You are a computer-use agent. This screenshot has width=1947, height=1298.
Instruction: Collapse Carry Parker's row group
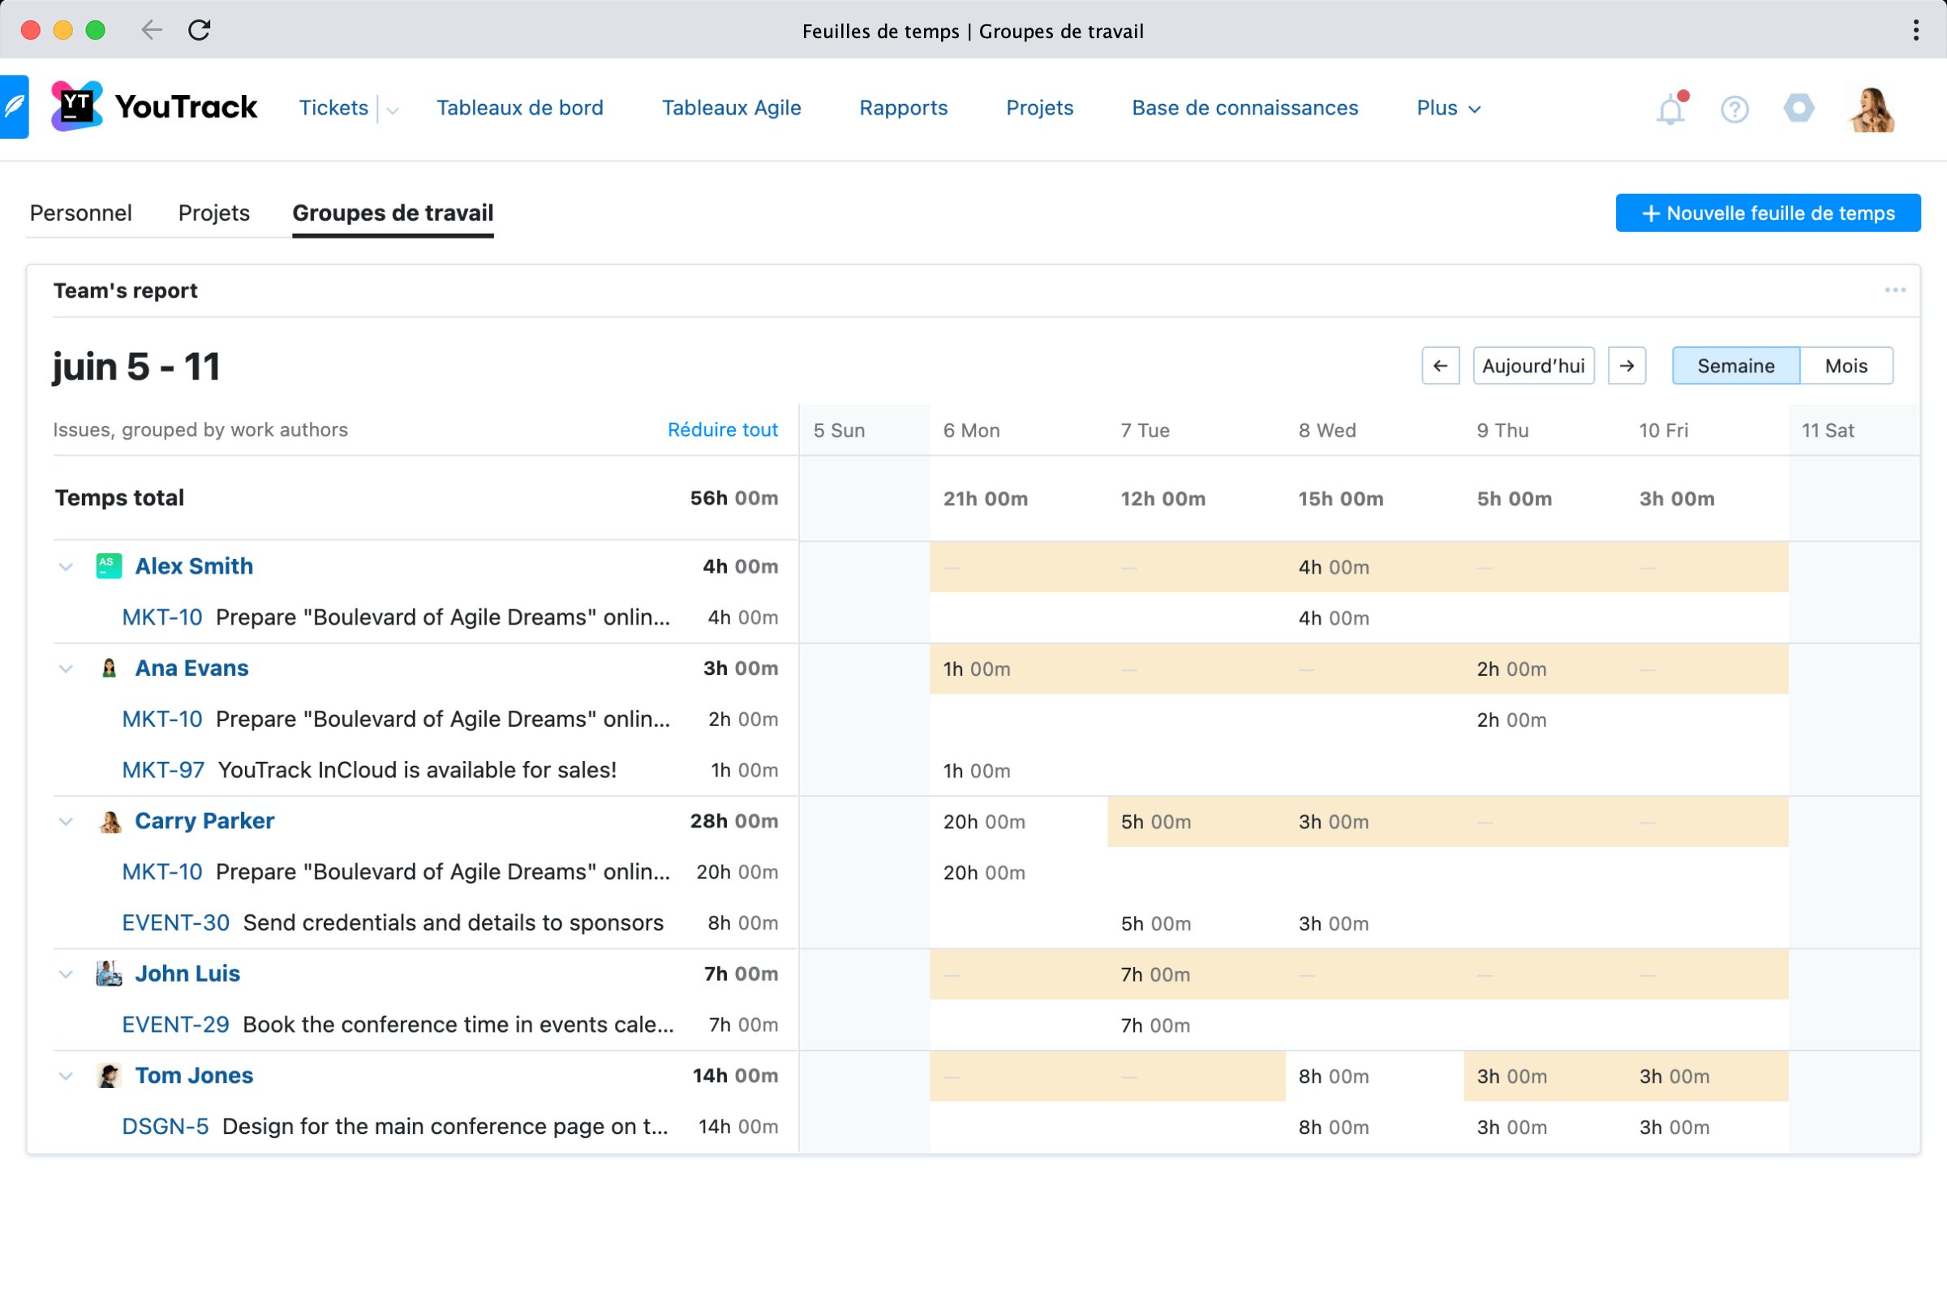coord(67,821)
